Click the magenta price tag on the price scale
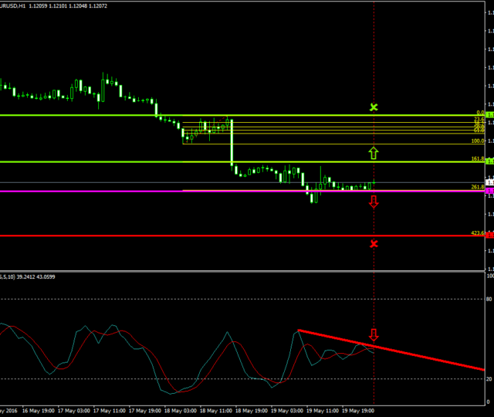 point(490,191)
